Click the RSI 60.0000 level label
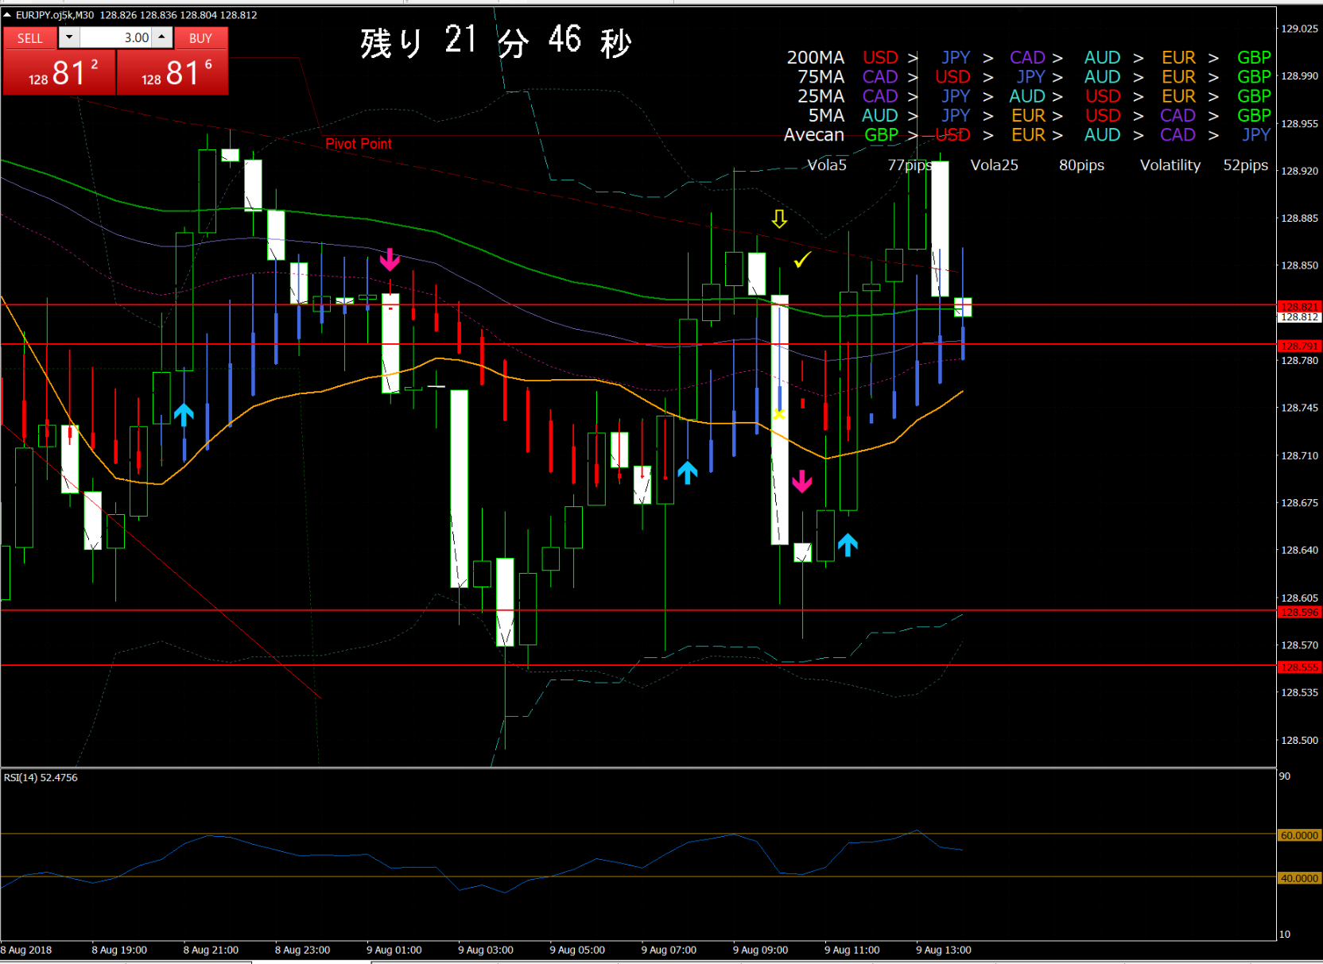This screenshot has height=964, width=1323. (1298, 835)
